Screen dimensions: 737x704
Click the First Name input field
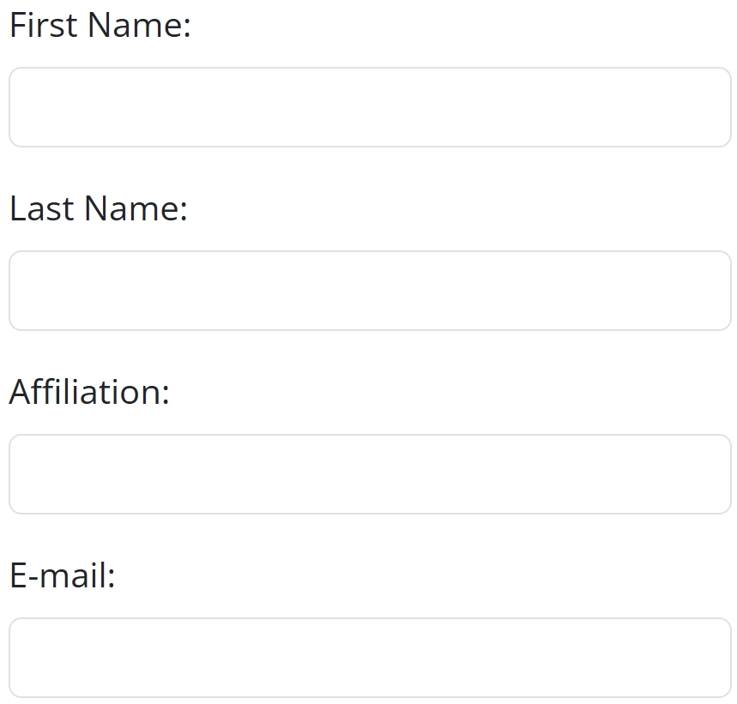click(x=370, y=107)
